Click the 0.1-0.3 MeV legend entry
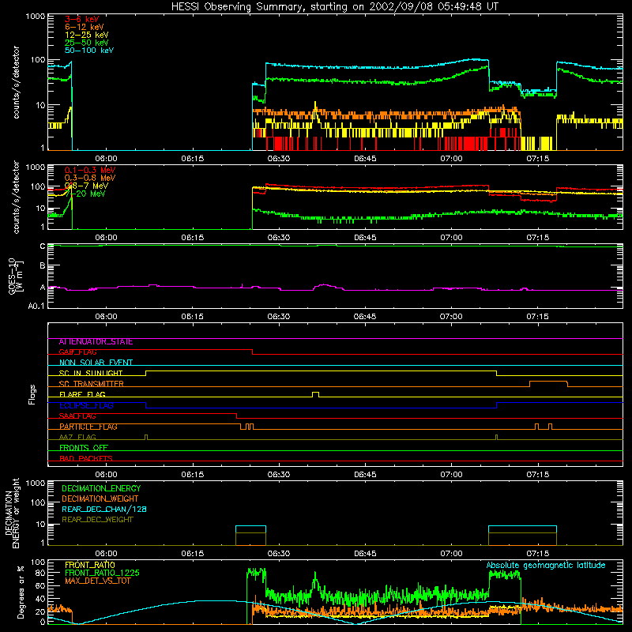The image size is (632, 632). 90,170
